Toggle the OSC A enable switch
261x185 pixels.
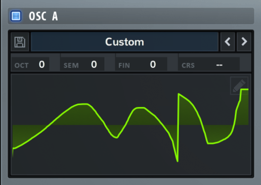tap(16, 16)
